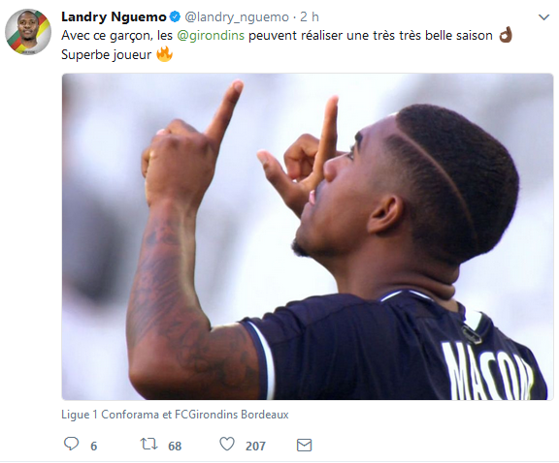The height and width of the screenshot is (463, 559).
Task: Open the tweet via the 2 h timestamp
Action: tap(310, 16)
